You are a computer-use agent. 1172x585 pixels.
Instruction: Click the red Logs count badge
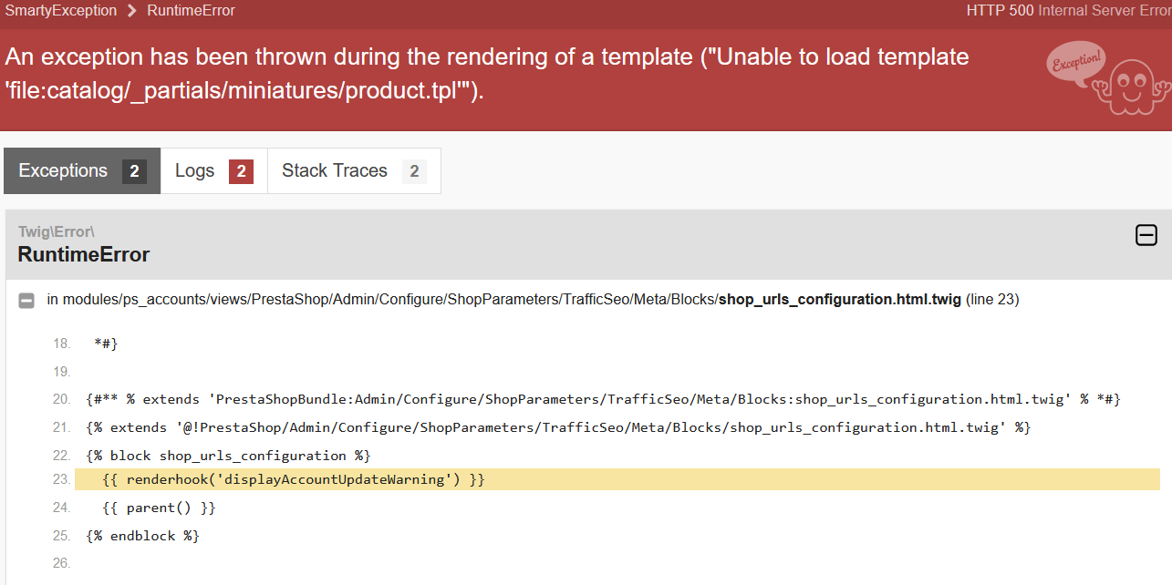point(241,171)
